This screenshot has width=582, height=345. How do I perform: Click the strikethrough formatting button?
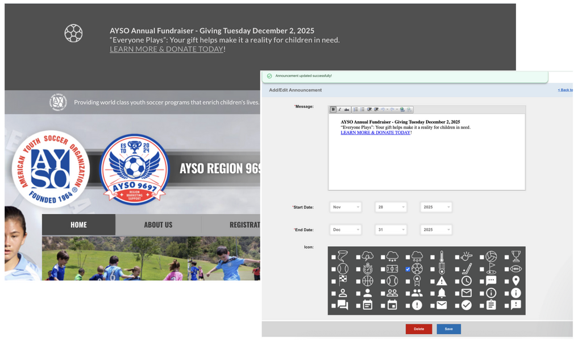click(347, 110)
